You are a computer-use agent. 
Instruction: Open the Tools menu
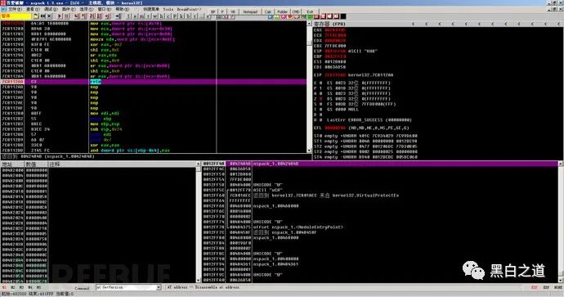168,9
